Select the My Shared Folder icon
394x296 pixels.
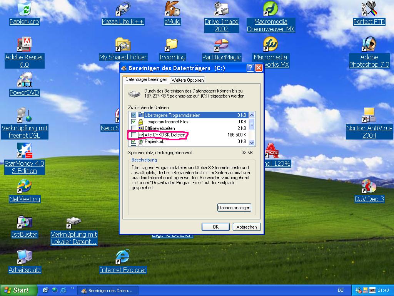[123, 49]
